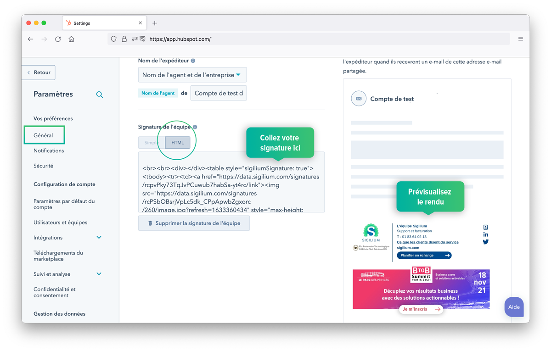Screen dimensions: 551x351
Task: Search settings with the magnifier icon
Action: 100,95
